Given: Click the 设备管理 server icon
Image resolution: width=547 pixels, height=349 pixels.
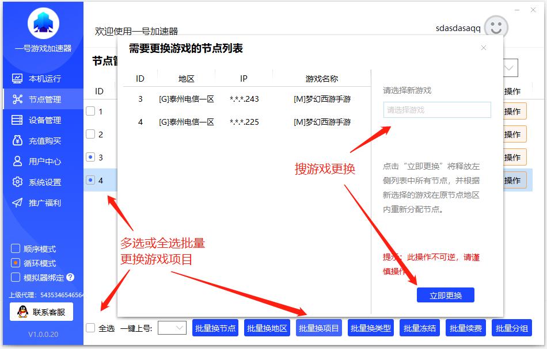Looking at the screenshot, I should (17, 120).
